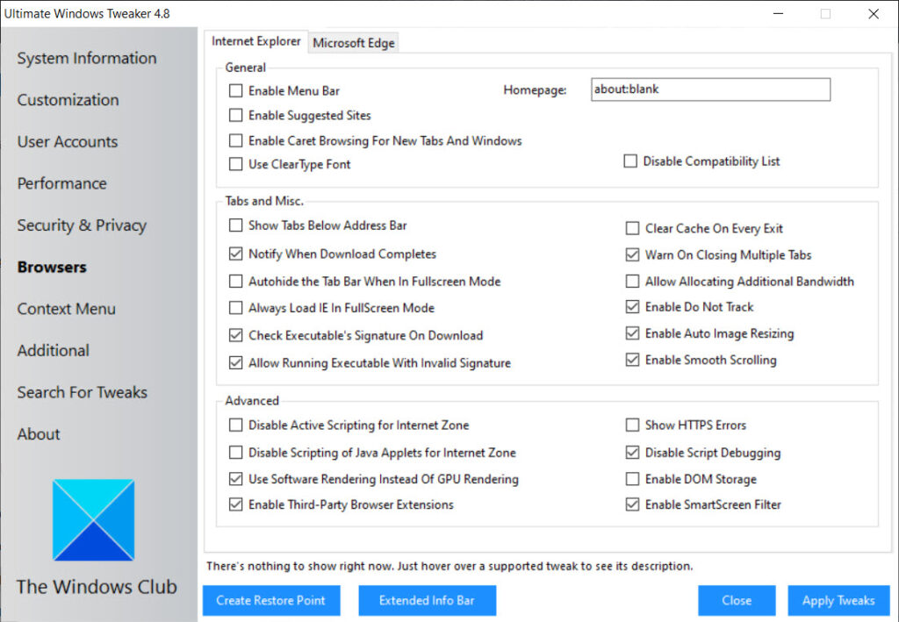The image size is (899, 622).
Task: Click the tweak description status text
Action: tap(449, 566)
